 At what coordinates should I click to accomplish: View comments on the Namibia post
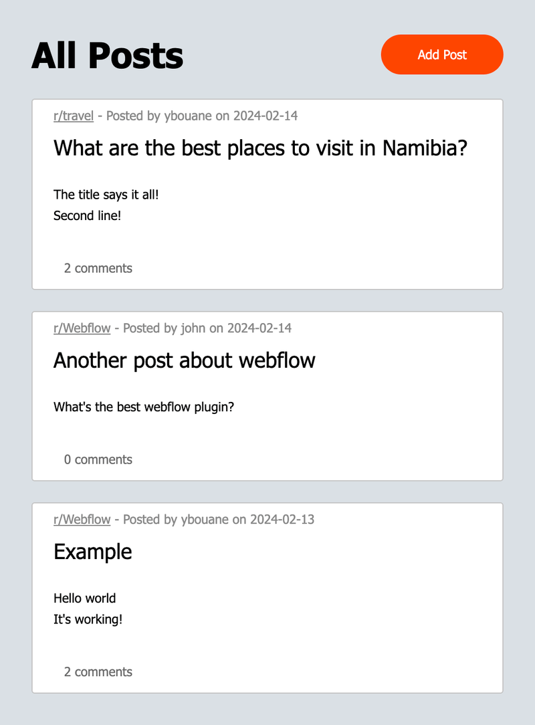(98, 268)
